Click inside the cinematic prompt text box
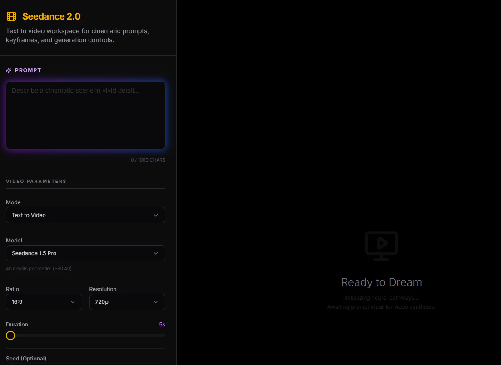501x365 pixels. (x=85, y=114)
